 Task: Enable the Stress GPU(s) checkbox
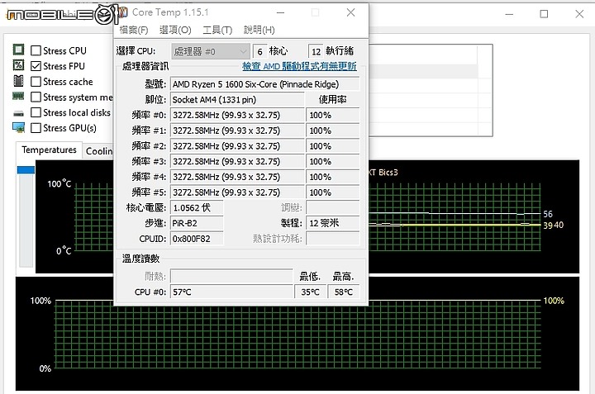[x=36, y=128]
